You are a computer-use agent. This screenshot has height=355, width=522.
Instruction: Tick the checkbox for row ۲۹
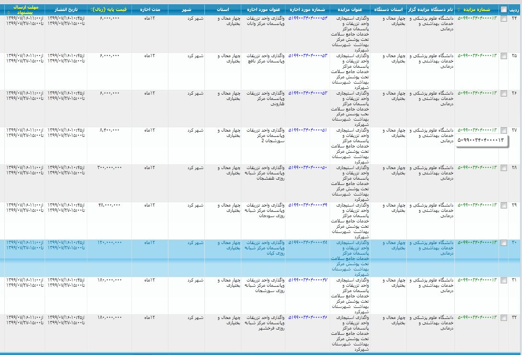click(503, 206)
